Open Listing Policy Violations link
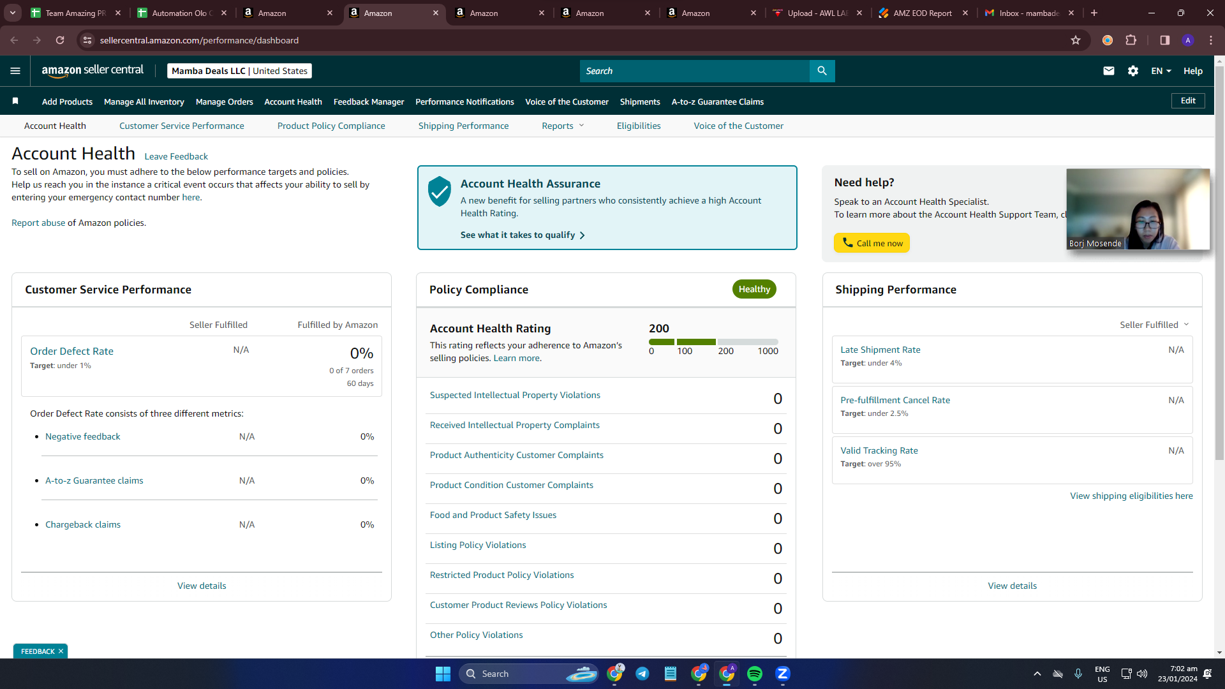 pyautogui.click(x=478, y=545)
